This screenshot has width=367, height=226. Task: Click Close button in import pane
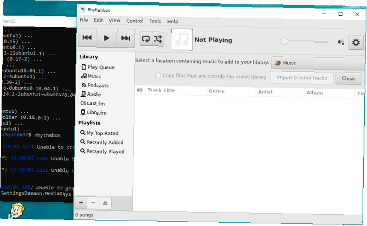348,78
